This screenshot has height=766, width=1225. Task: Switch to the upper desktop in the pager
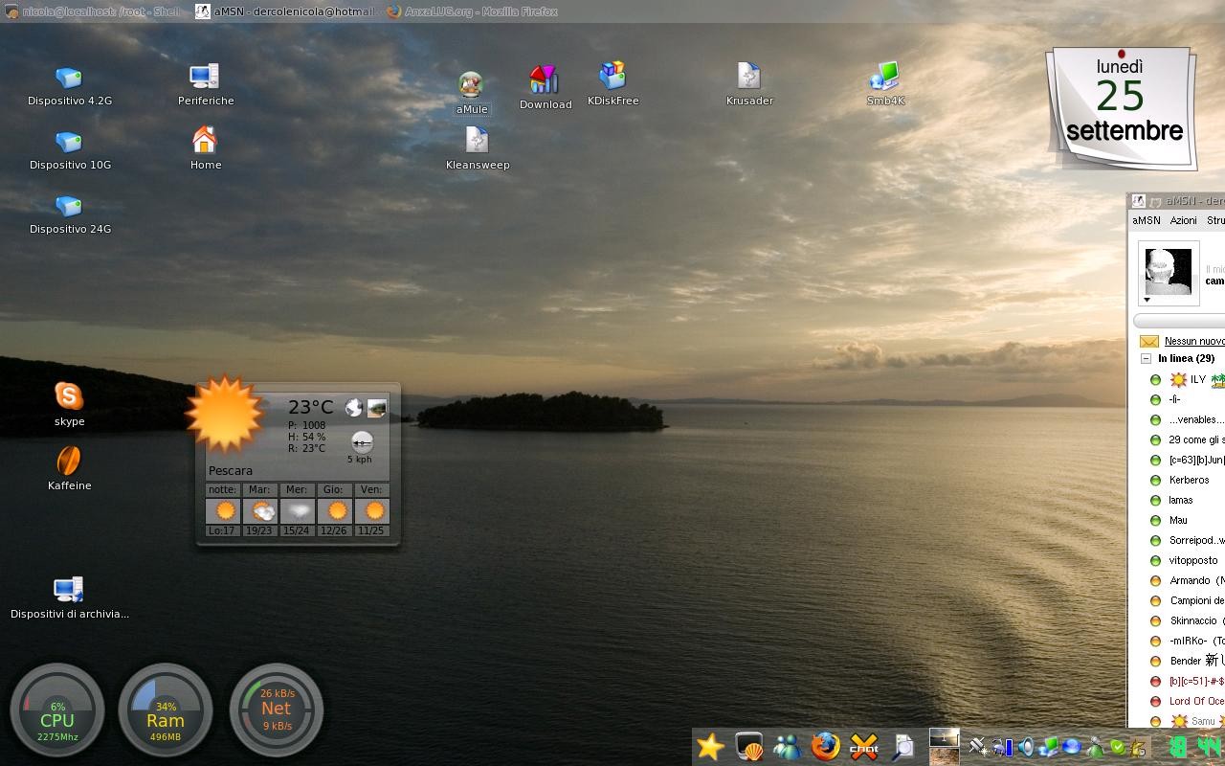click(944, 737)
